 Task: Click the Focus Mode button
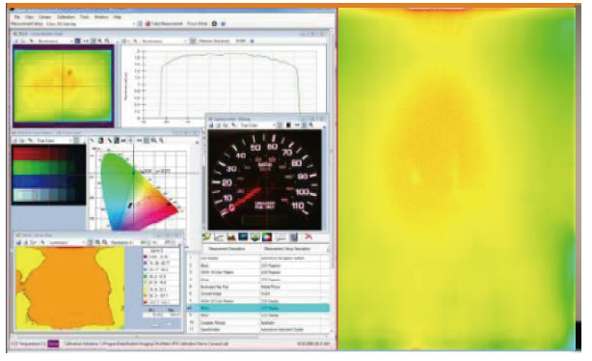pos(197,24)
